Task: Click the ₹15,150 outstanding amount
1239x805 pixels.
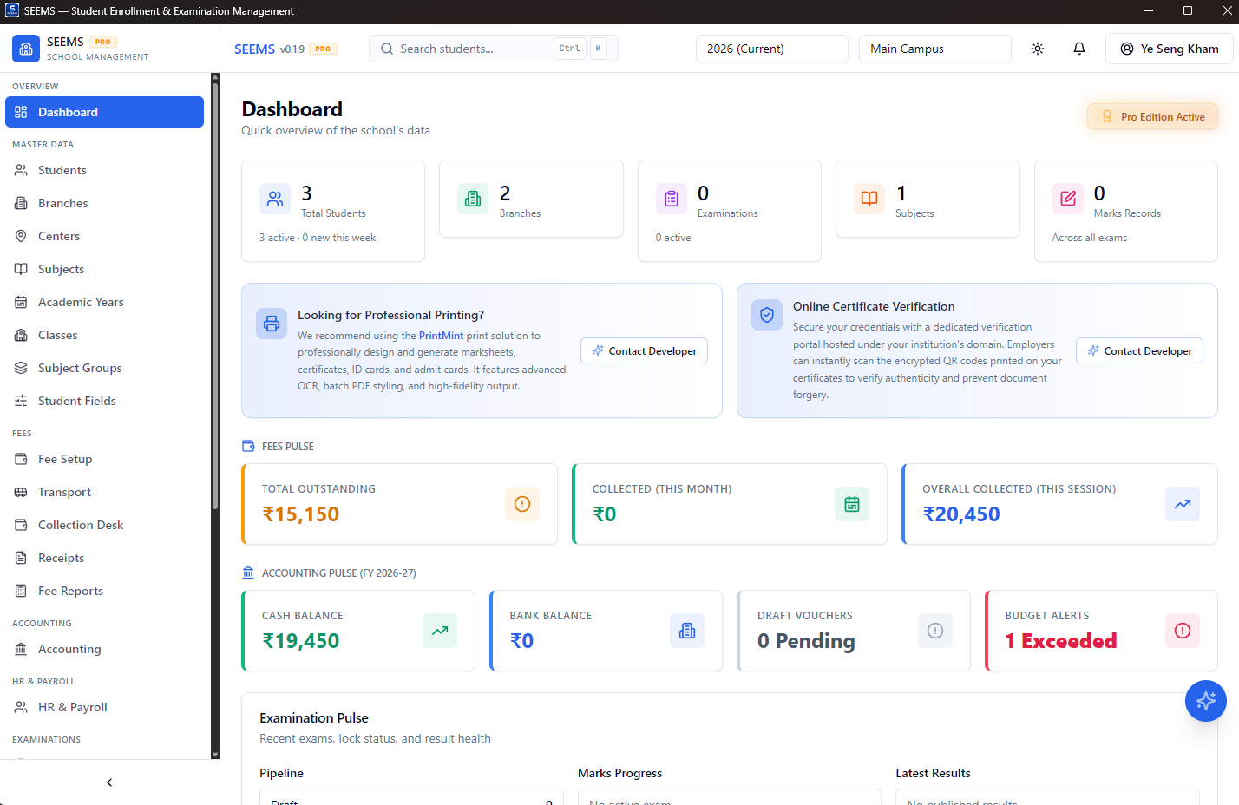Action: coord(301,514)
